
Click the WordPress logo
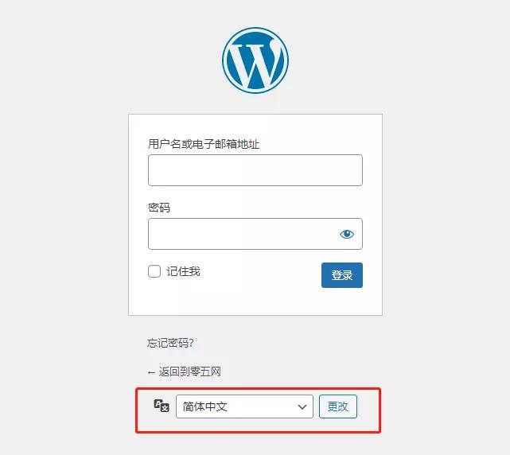click(255, 60)
